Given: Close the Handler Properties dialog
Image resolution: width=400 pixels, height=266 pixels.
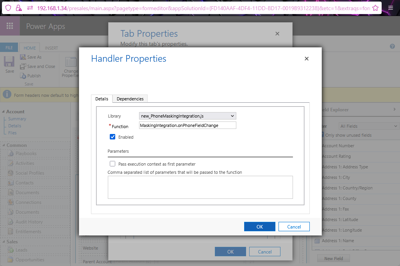Looking at the screenshot, I should [x=307, y=59].
